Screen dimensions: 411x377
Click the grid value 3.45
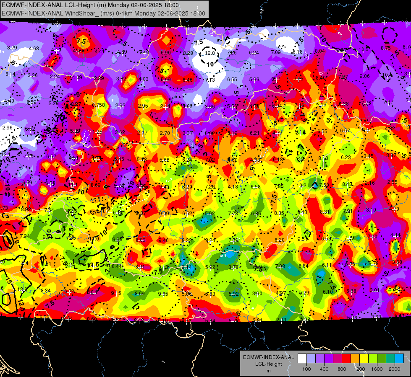[x=369, y=156]
